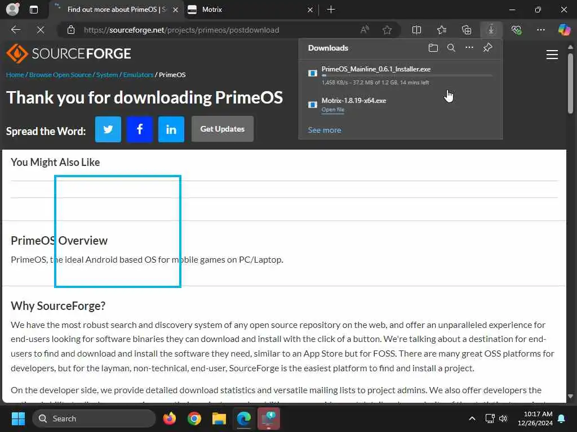577x432 pixels.
Task: Show hidden system tray icons
Action: tap(472, 418)
